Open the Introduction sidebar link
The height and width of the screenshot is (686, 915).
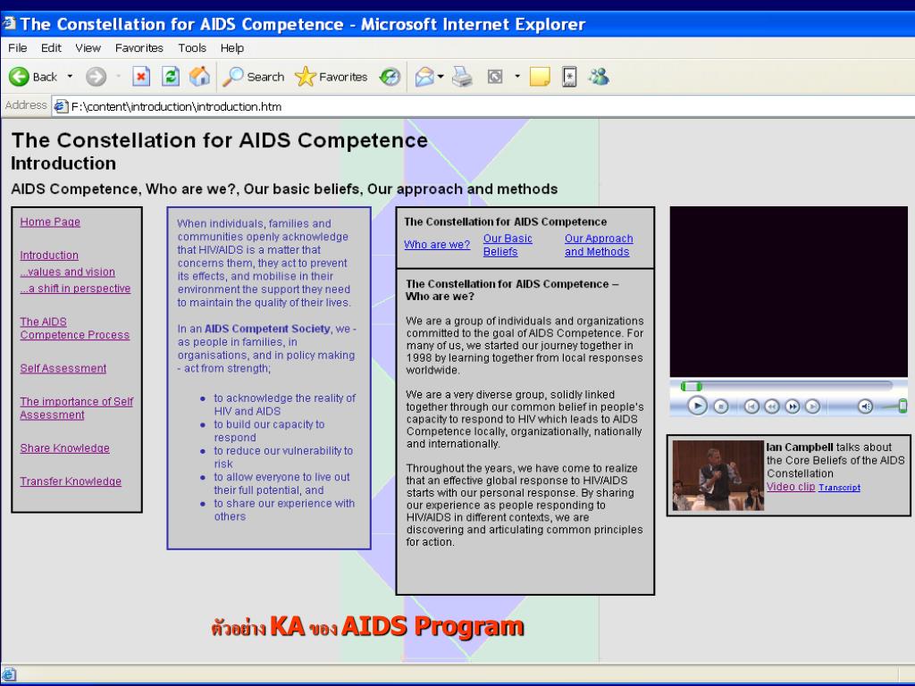pyautogui.click(x=49, y=255)
